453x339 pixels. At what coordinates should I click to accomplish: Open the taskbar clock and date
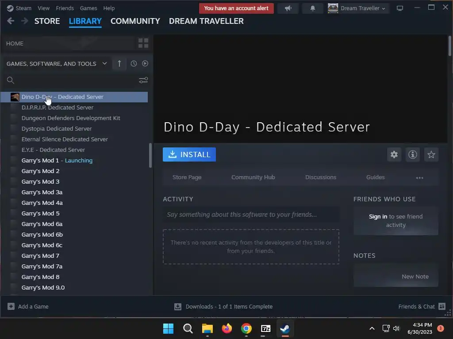click(x=420, y=328)
